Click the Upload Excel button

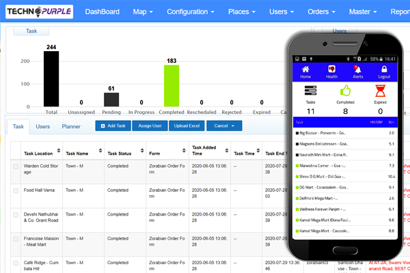tap(187, 126)
